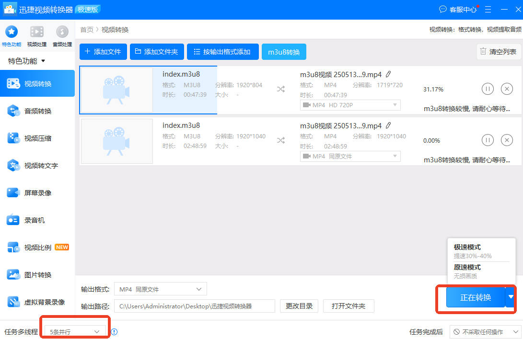Viewport: 523px width, 339px height.
Task: Select the 视频压缩 sidebar tool
Action: [37, 138]
